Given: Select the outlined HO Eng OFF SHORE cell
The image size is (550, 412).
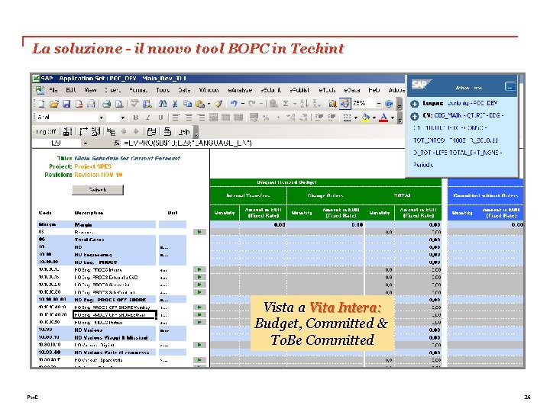Looking at the screenshot, I should click(115, 314).
